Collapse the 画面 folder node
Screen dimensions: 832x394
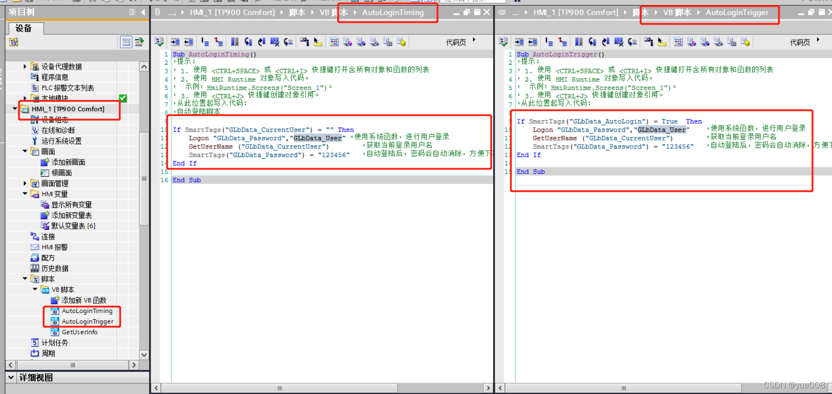(x=25, y=151)
